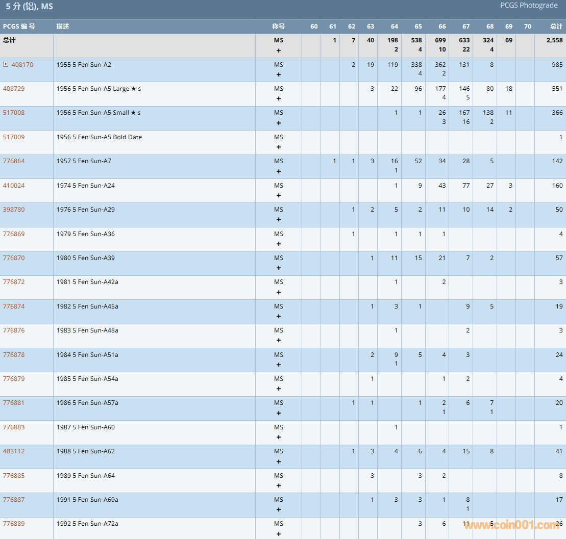Click the 总计 header in last column
The height and width of the screenshot is (539, 566).
click(x=556, y=27)
